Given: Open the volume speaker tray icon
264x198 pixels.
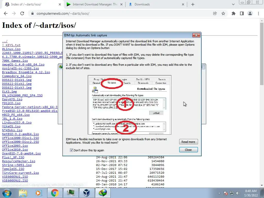Looking at the screenshot, I should 238,193.
